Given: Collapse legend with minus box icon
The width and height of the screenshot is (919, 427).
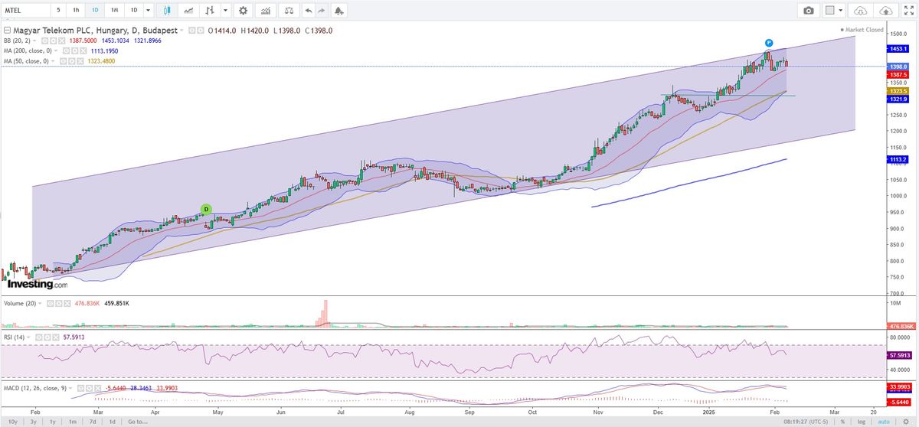Looking at the screenshot, I should pos(7,31).
